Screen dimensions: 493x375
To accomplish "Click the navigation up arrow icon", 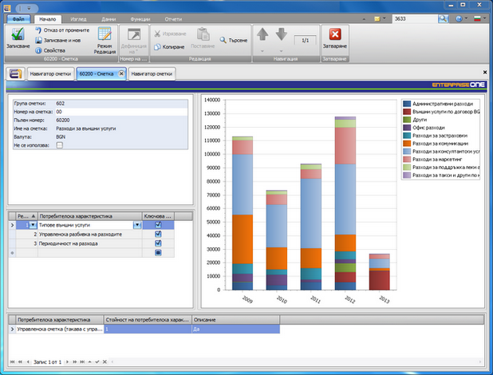I will pos(262,34).
